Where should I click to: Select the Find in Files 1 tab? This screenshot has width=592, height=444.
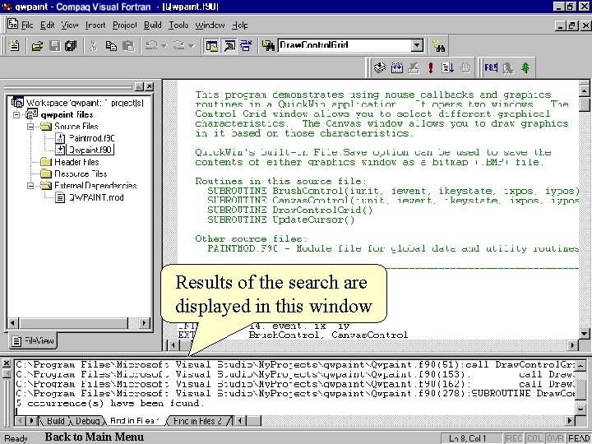click(135, 421)
